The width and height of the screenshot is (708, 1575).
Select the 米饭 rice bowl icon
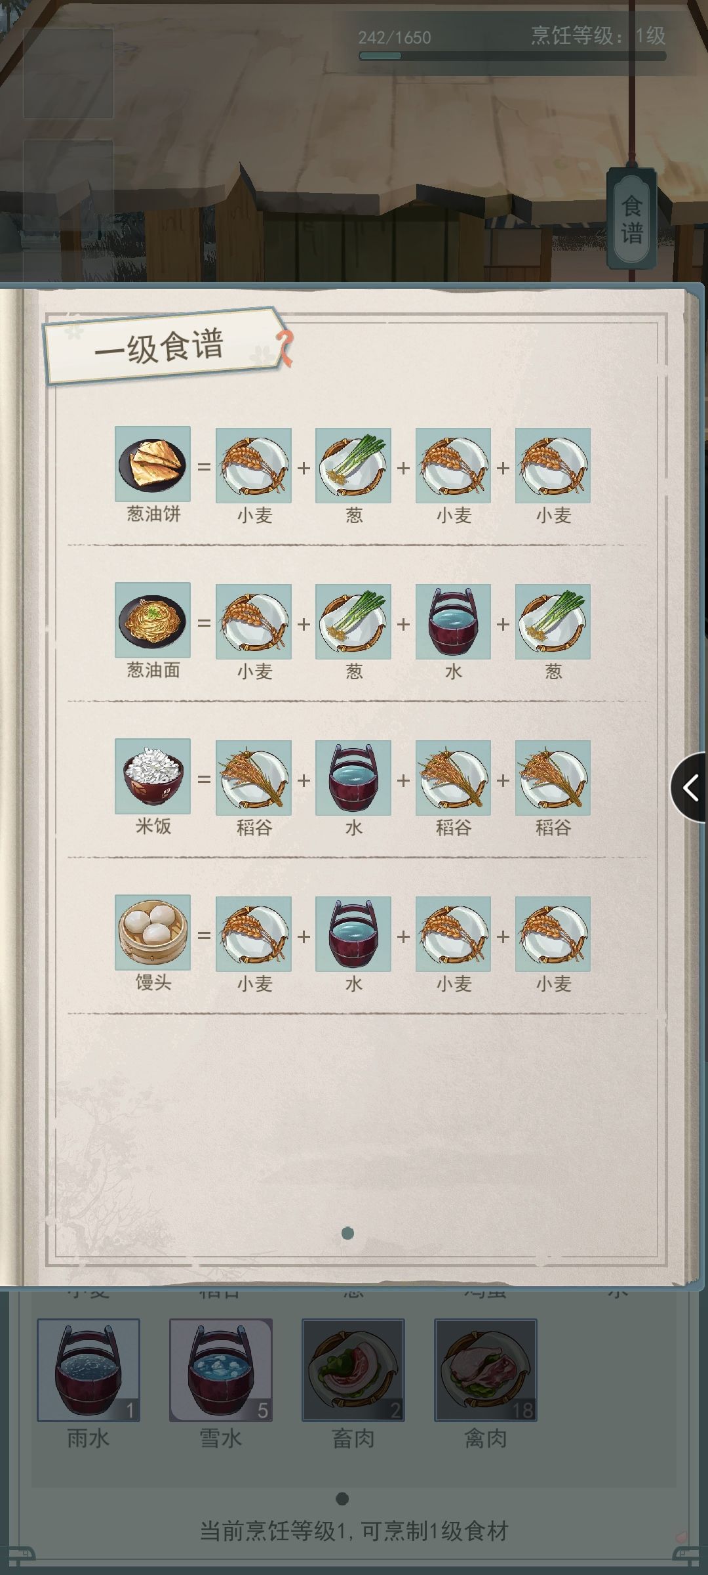(x=153, y=776)
